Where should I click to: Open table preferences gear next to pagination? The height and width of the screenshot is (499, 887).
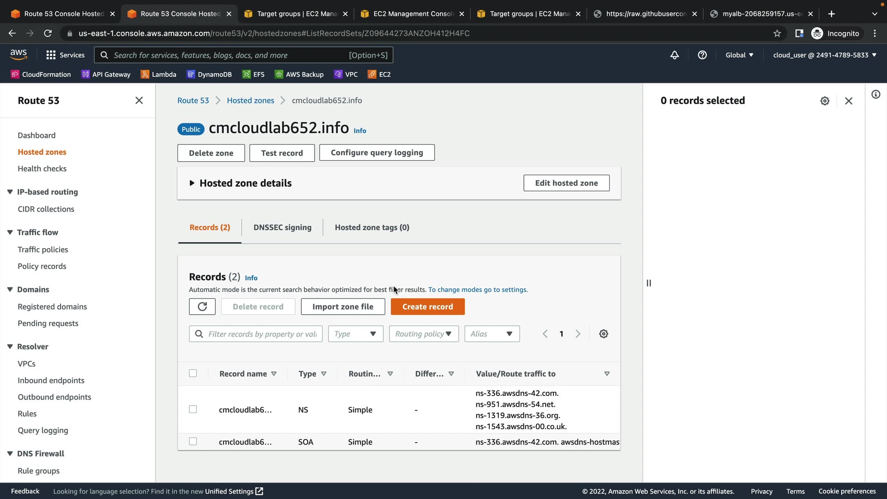(603, 334)
